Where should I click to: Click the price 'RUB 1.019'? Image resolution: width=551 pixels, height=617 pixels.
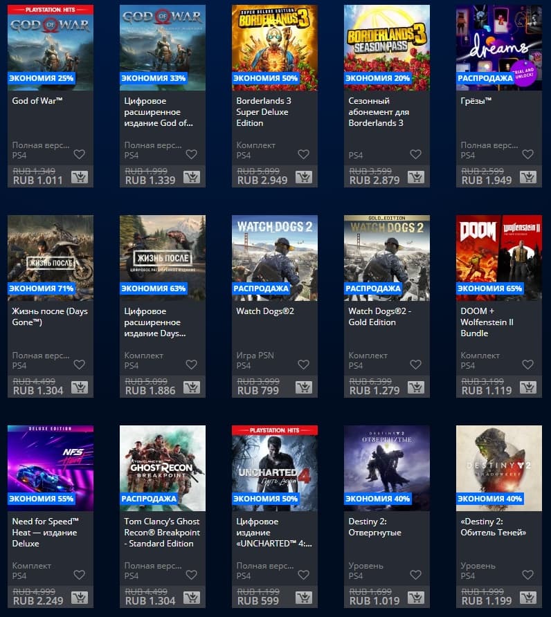[x=374, y=601]
